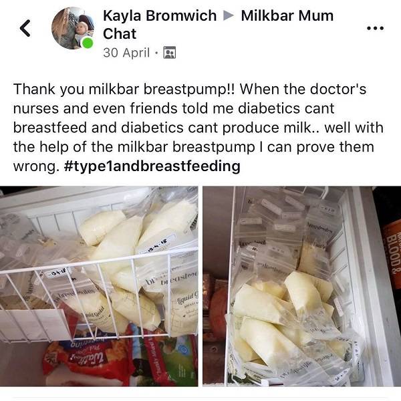
Task: Open the three-dot post options menu
Action: pos(375,28)
